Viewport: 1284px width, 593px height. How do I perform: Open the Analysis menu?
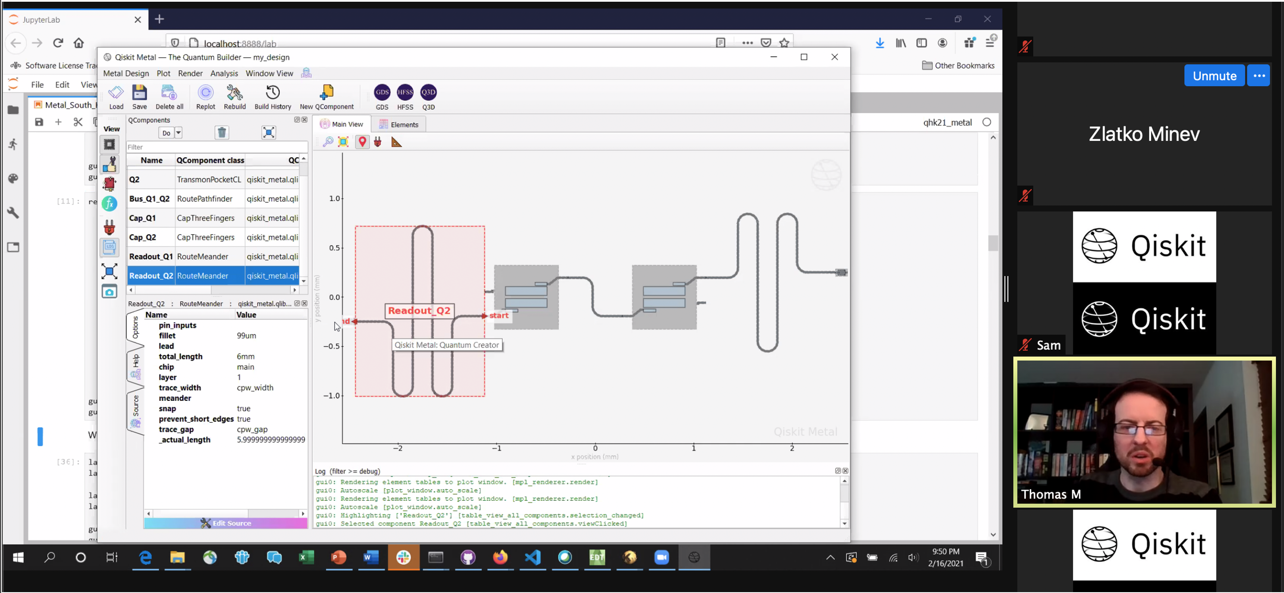point(224,73)
